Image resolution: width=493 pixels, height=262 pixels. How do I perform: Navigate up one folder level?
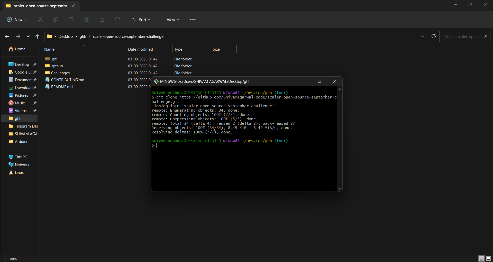(37, 36)
